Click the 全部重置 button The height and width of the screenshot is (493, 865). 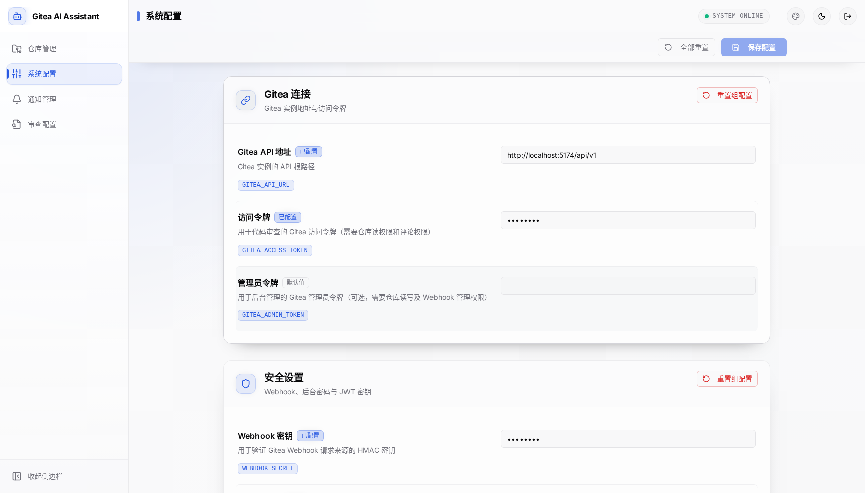686,47
